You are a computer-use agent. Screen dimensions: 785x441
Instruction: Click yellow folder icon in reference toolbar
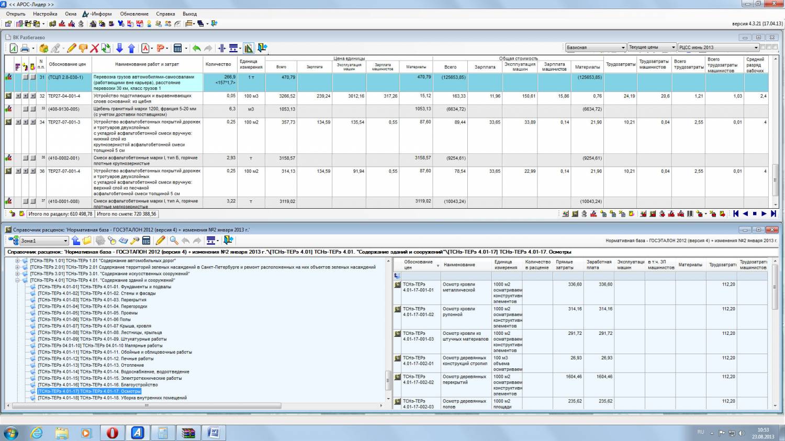click(87, 241)
